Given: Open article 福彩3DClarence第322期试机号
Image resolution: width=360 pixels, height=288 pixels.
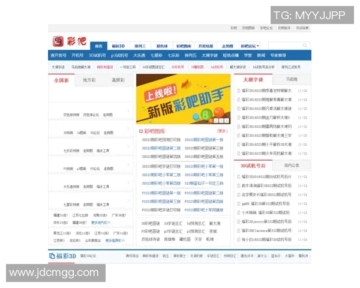Looking at the screenshot, I should (266, 230).
